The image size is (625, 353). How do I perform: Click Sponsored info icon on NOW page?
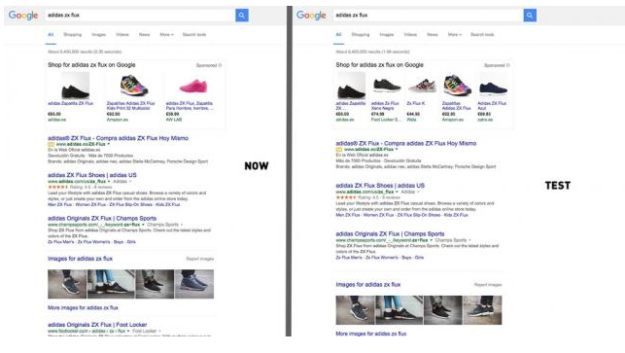point(220,65)
